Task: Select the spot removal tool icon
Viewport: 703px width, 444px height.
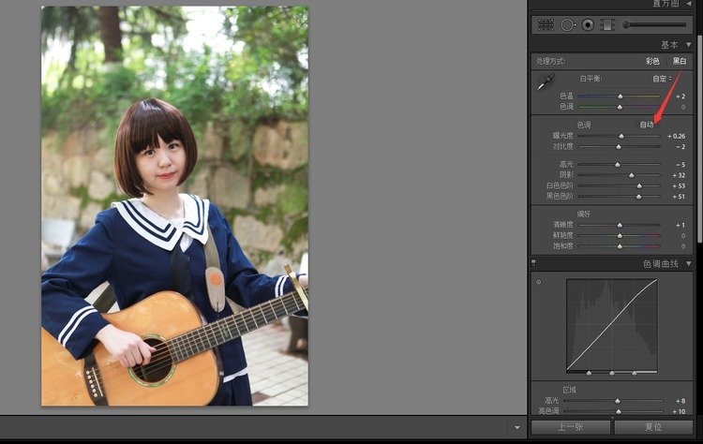Action: 568,25
